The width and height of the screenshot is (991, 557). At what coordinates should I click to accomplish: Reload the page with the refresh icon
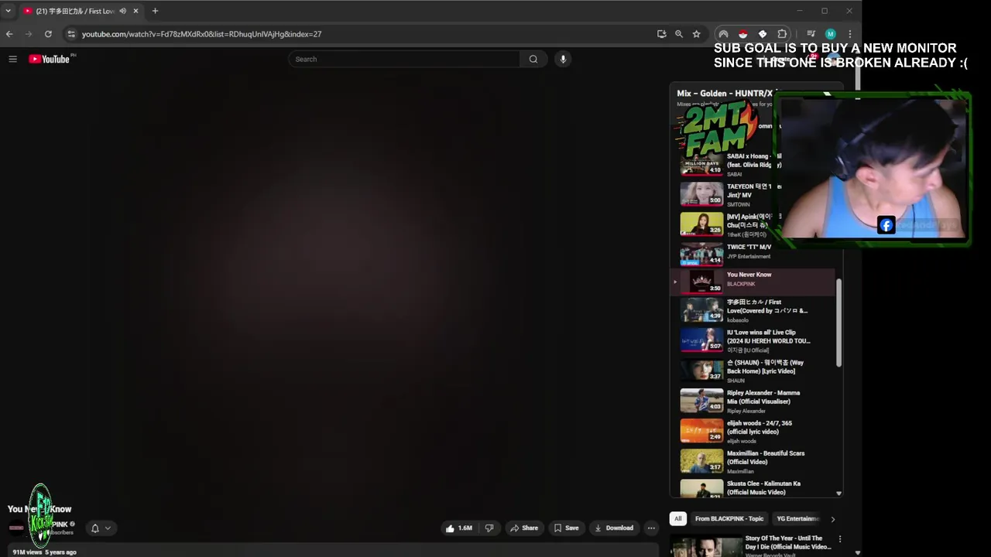coord(48,34)
